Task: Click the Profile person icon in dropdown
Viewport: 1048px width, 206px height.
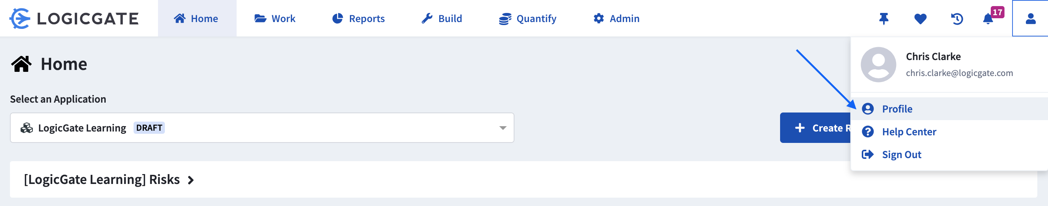Action: tap(868, 109)
